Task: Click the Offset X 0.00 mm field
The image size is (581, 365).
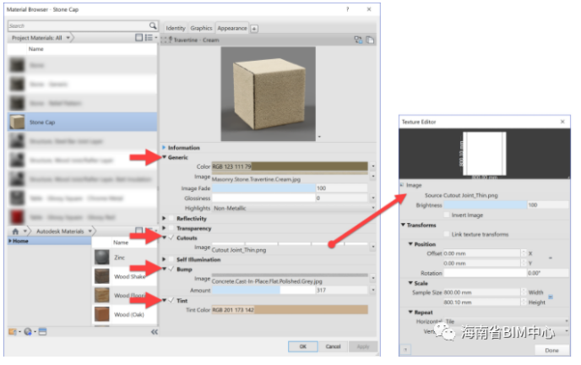Action: 482,253
